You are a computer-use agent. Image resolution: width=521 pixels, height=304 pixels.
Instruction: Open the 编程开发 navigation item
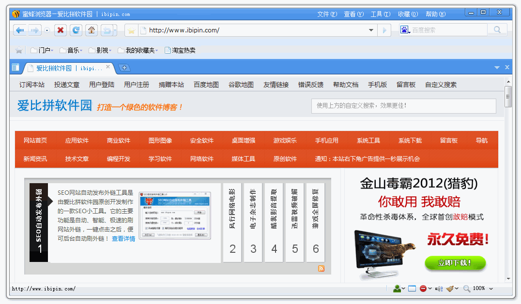click(119, 159)
